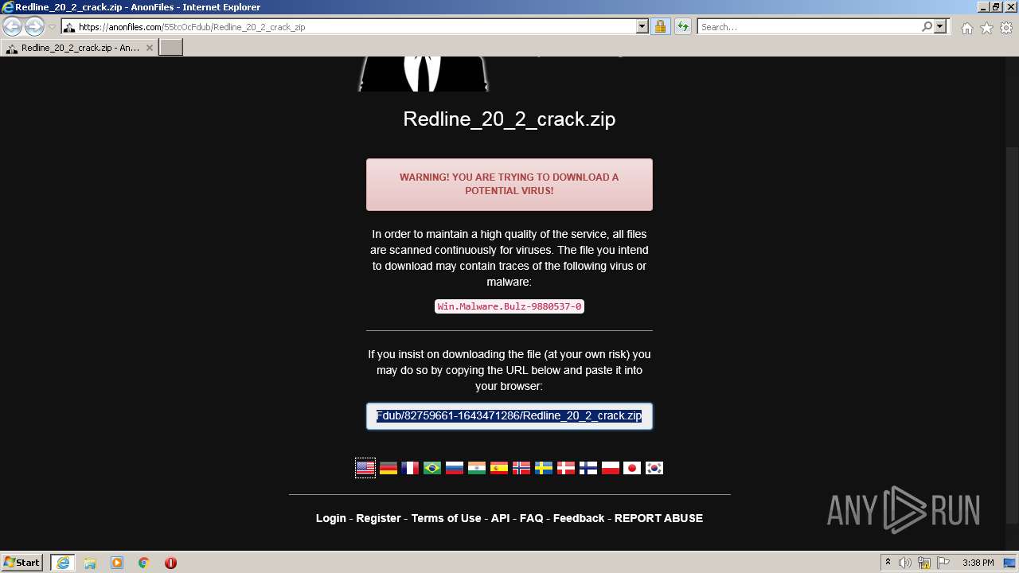
Task: Pick the Swedish flag language
Action: coord(544,468)
